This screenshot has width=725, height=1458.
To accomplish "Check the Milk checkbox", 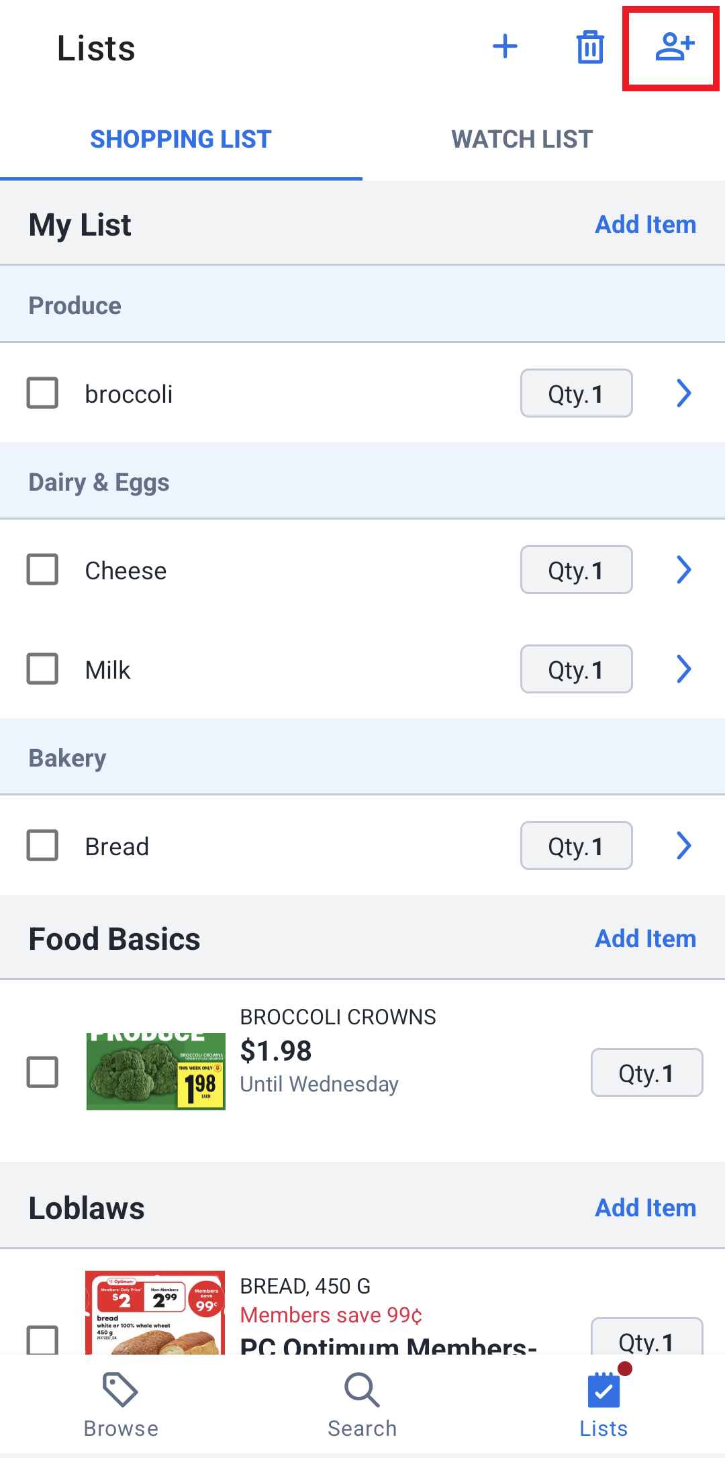I will 42,669.
